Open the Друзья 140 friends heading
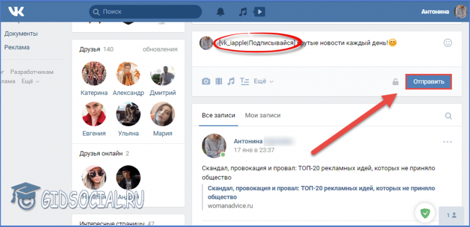This screenshot has height=227, width=470. coord(96,49)
